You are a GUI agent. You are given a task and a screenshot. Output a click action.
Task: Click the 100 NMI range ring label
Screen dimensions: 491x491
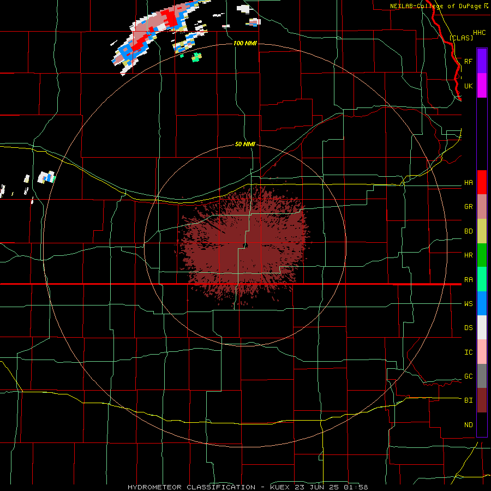coord(245,43)
